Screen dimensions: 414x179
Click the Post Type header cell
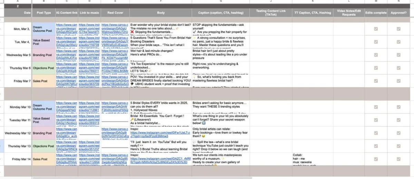pyautogui.click(x=43, y=13)
